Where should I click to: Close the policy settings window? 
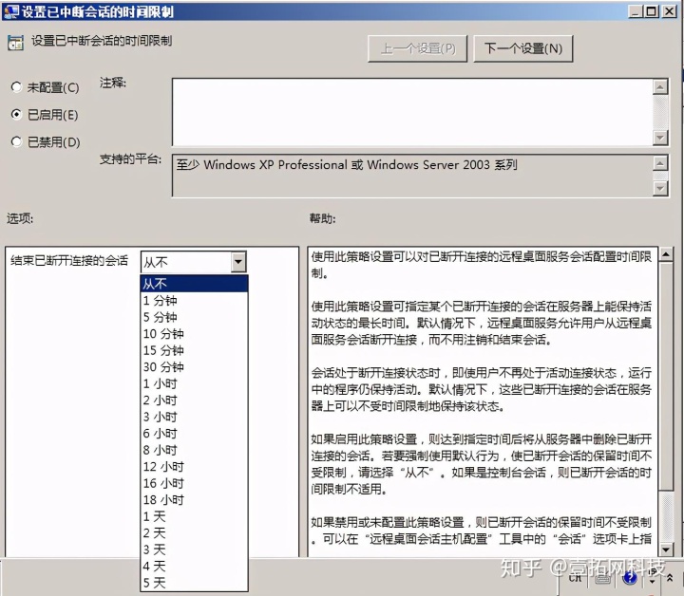(669, 11)
